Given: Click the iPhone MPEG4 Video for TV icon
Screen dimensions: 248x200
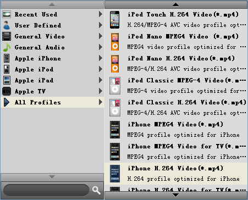Looking at the screenshot, I should 115,152.
